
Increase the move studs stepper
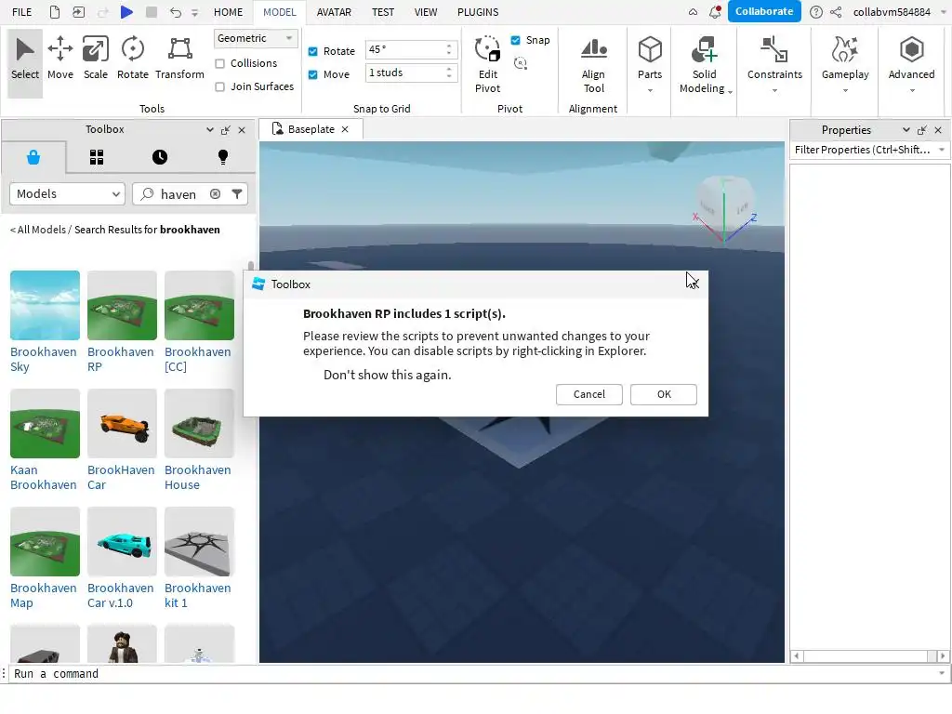[x=449, y=69]
